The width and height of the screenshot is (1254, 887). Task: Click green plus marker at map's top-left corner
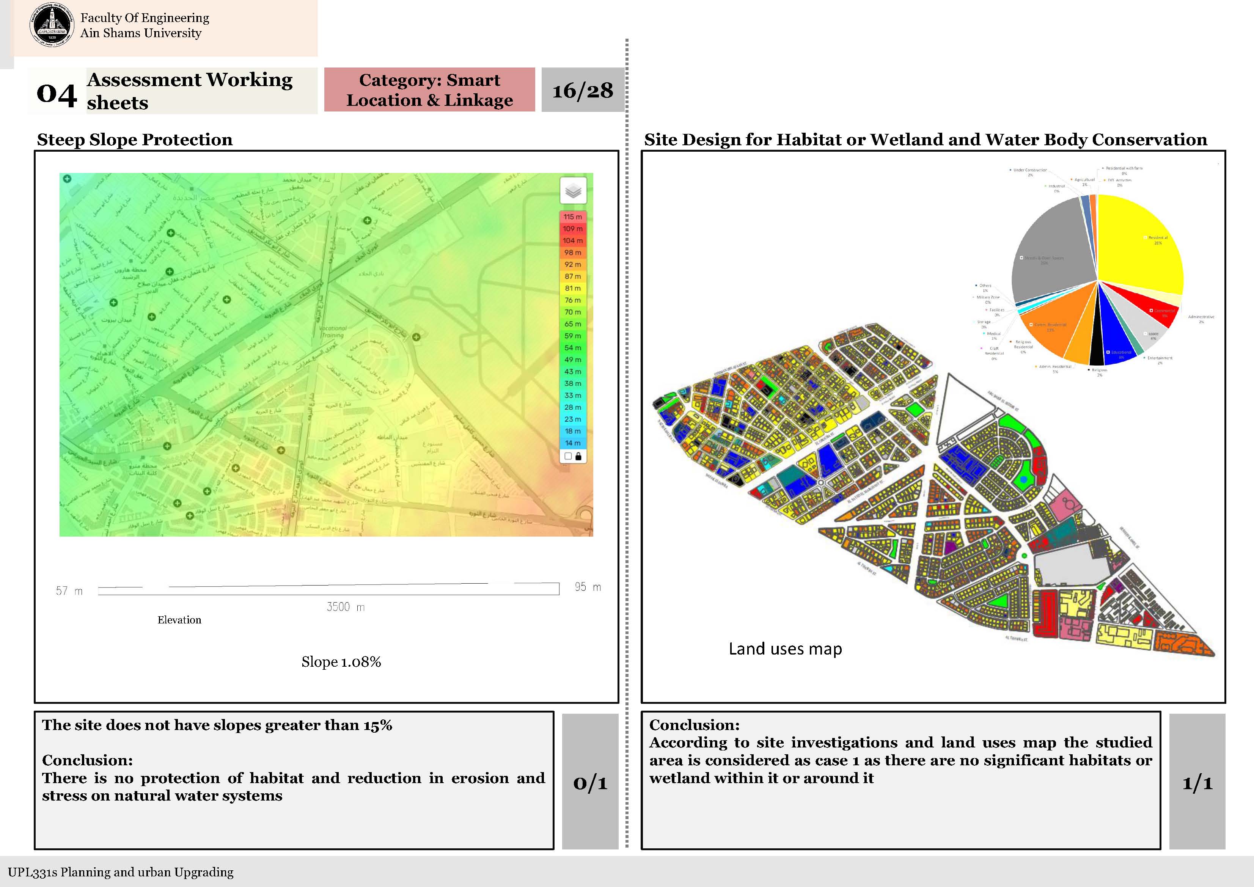point(67,179)
